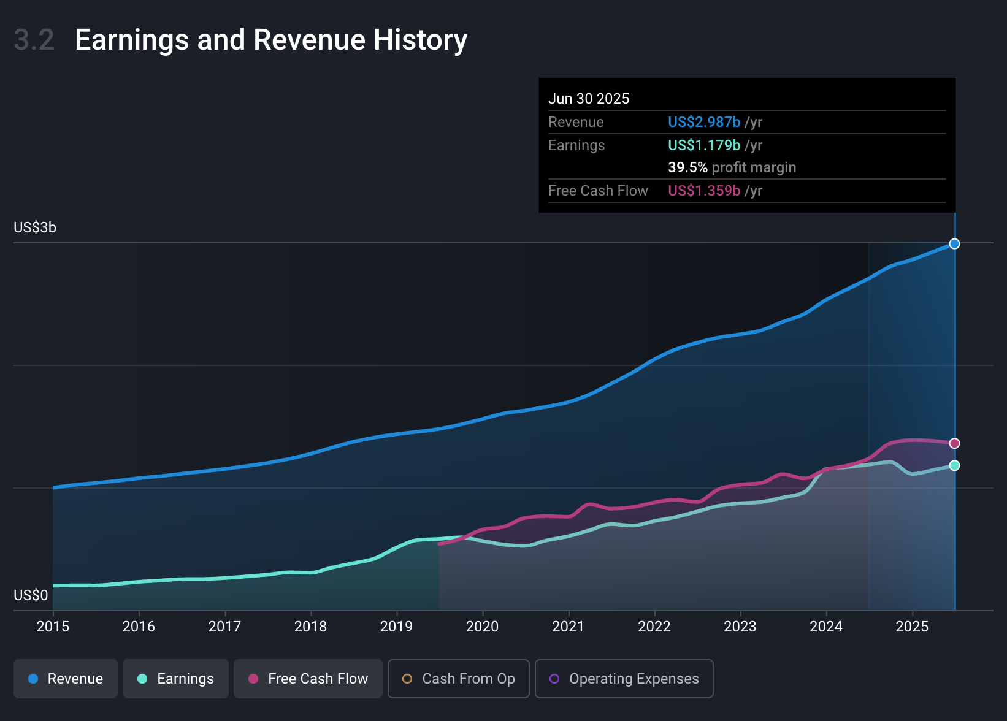Click the pink Free Cash Flow endpoint marker
The width and height of the screenshot is (1007, 721).
tap(954, 443)
